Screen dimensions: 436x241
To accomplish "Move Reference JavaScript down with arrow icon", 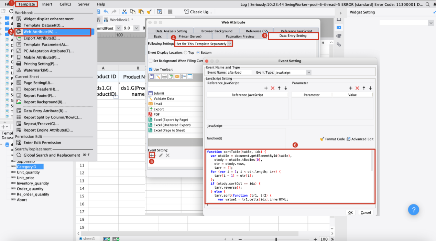I will (286, 88).
